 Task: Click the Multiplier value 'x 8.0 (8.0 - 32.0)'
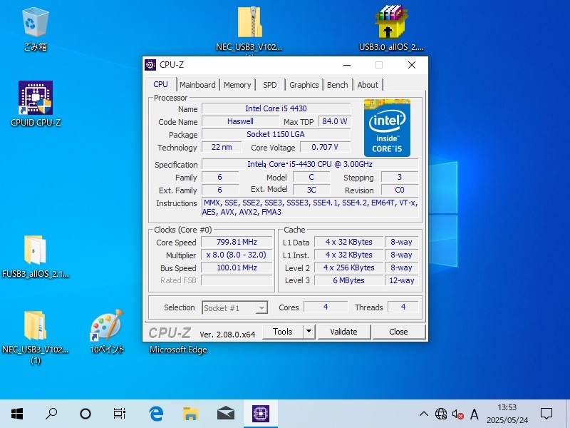point(237,255)
